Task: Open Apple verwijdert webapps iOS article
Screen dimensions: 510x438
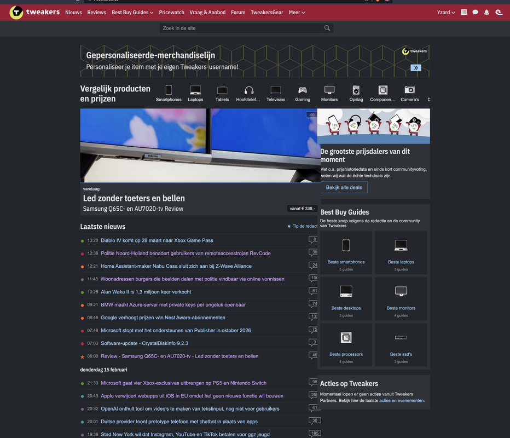Action: click(192, 396)
